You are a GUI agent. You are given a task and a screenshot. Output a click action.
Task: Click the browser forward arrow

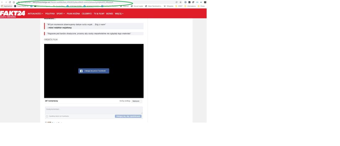tap(6, 2)
